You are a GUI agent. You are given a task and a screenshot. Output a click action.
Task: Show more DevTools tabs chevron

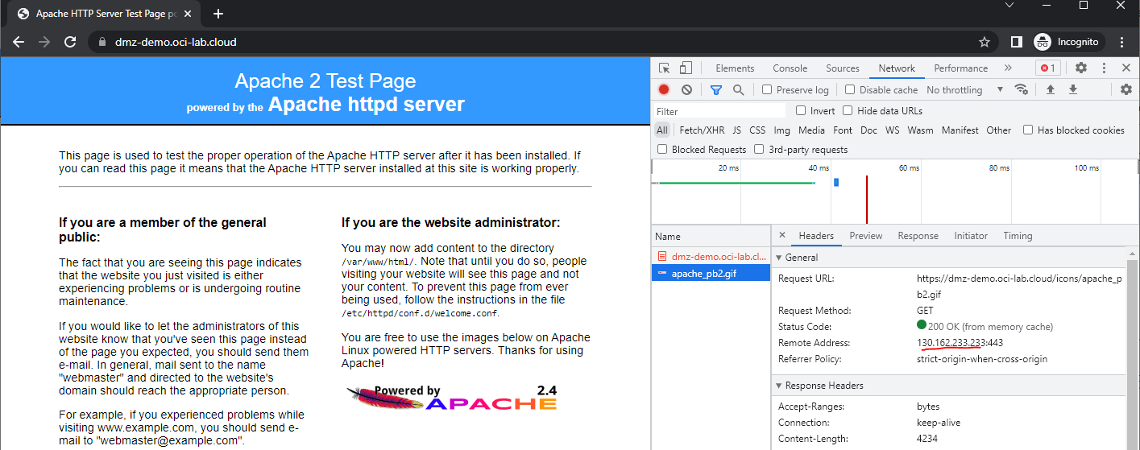point(1008,68)
